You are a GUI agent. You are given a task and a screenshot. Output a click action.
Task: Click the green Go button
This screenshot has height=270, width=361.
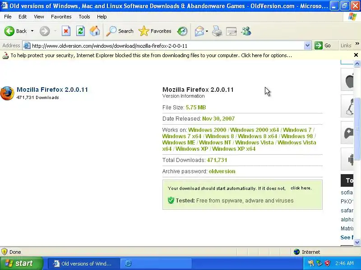pos(323,45)
